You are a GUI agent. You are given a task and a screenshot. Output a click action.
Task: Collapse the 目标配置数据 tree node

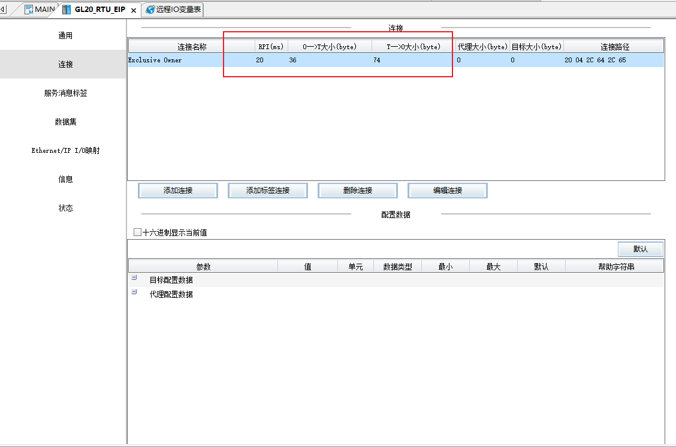[x=134, y=278]
